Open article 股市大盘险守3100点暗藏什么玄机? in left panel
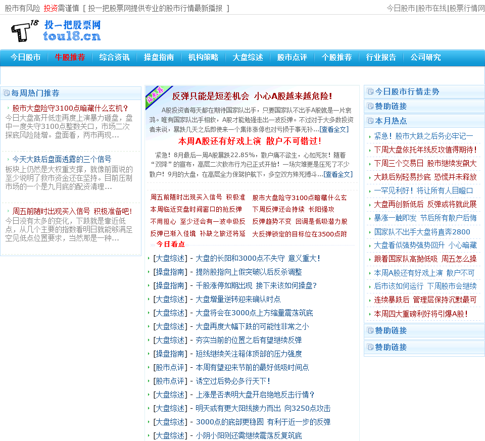The height and width of the screenshot is (441, 485). [x=70, y=108]
